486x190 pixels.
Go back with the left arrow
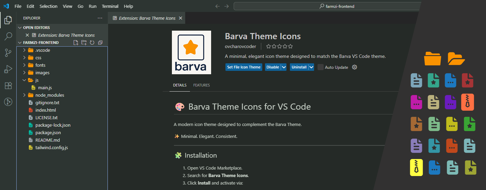pyautogui.click(x=218, y=6)
